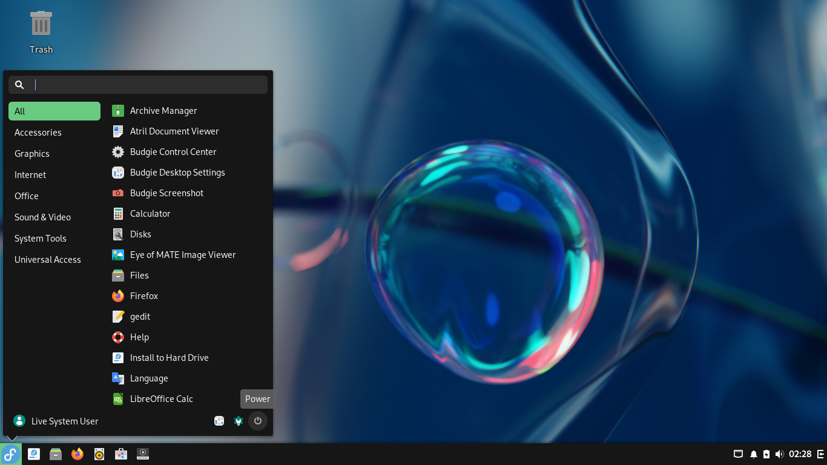This screenshot has width=827, height=465.
Task: Open settings via the gear icon beside Power
Action: pyautogui.click(x=239, y=421)
